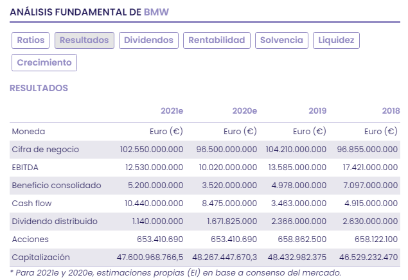Click the Moneda row label
The height and width of the screenshot is (280, 408).
point(28,131)
